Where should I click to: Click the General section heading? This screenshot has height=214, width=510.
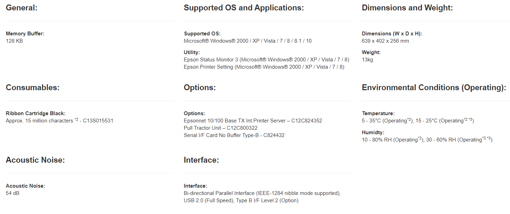click(x=22, y=8)
